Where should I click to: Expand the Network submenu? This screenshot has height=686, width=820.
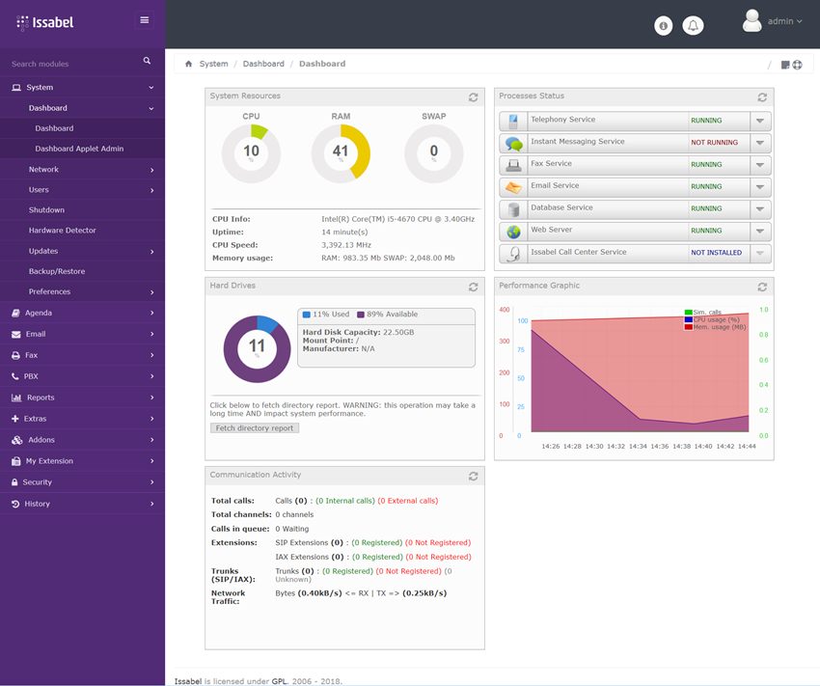tap(82, 170)
